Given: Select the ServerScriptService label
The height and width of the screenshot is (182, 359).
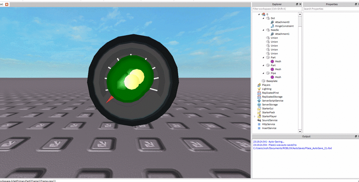Looking at the screenshot, I should point(272,101).
